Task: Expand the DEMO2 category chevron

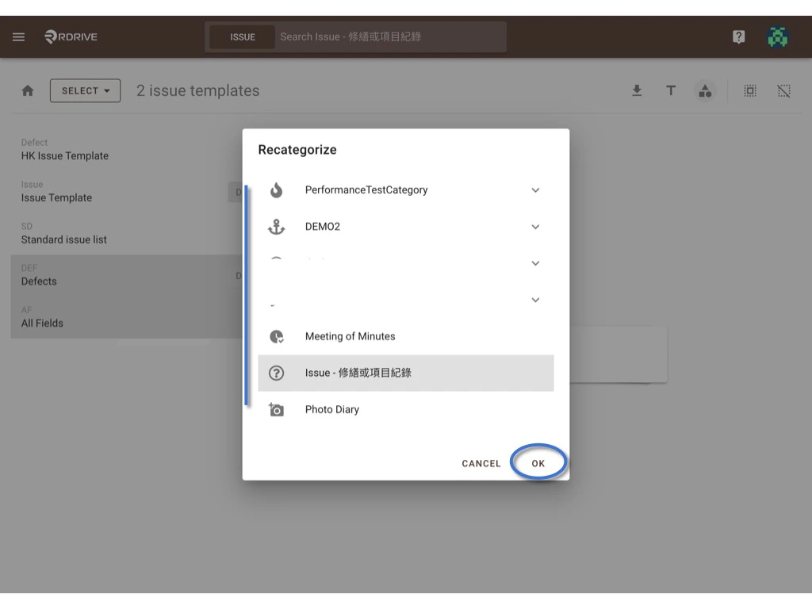Action: (535, 227)
